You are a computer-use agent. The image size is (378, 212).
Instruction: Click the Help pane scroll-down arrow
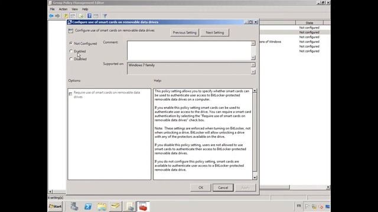coord(255,178)
